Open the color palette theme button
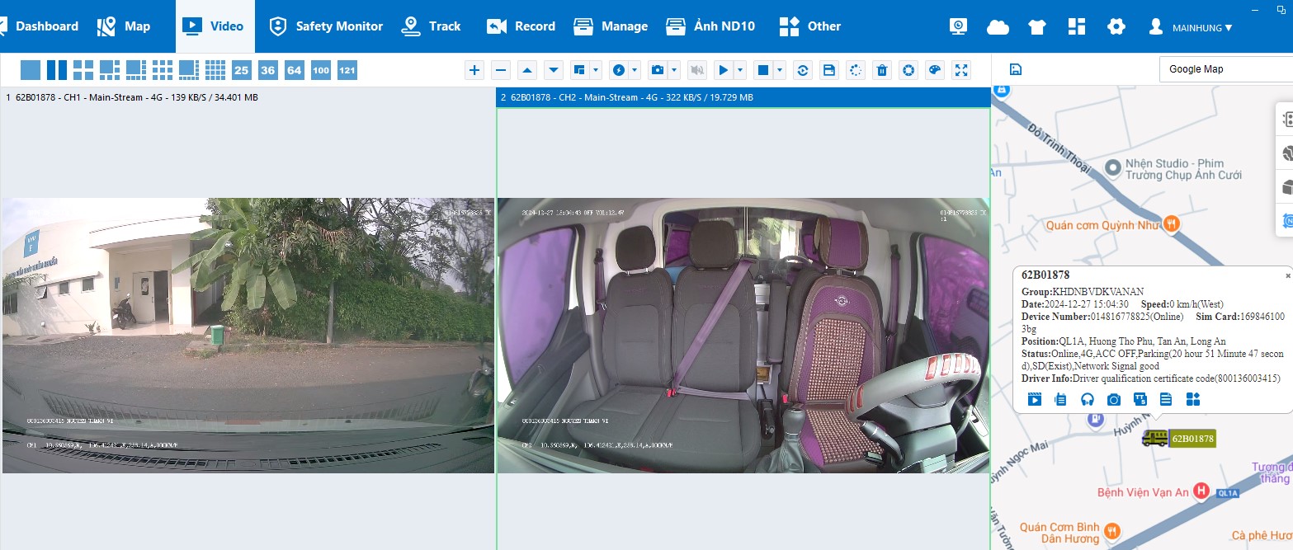This screenshot has height=550, width=1293. coord(934,70)
